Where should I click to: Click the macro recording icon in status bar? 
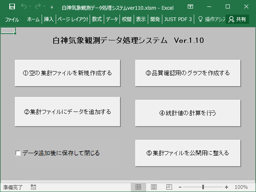33,187
